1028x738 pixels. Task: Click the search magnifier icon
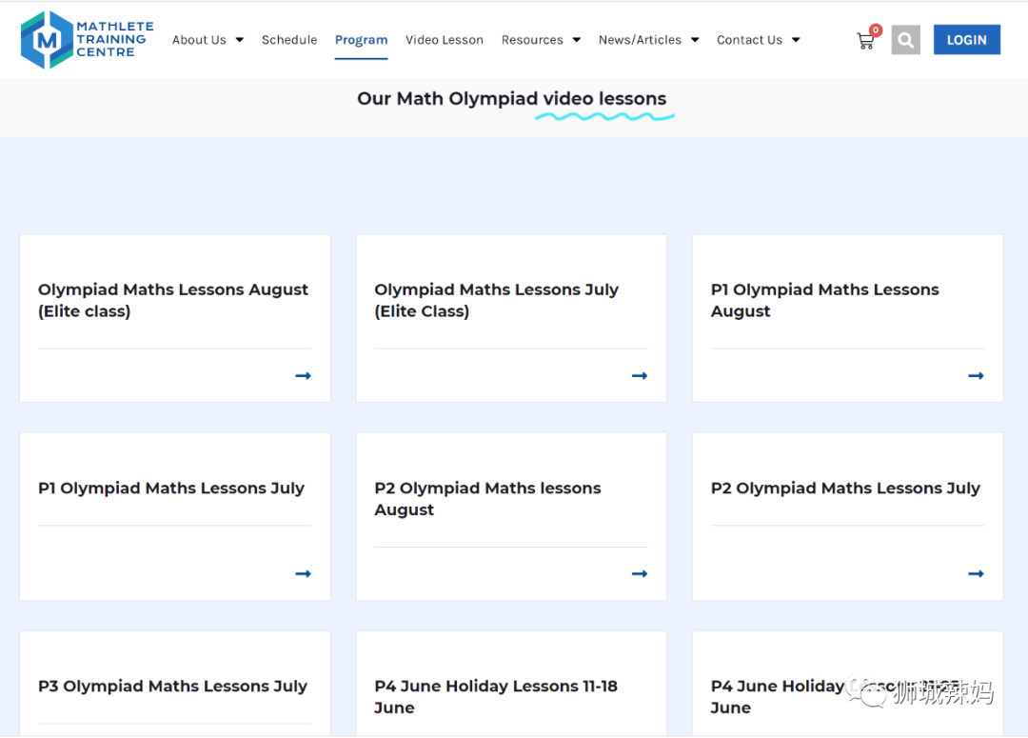pyautogui.click(x=905, y=40)
